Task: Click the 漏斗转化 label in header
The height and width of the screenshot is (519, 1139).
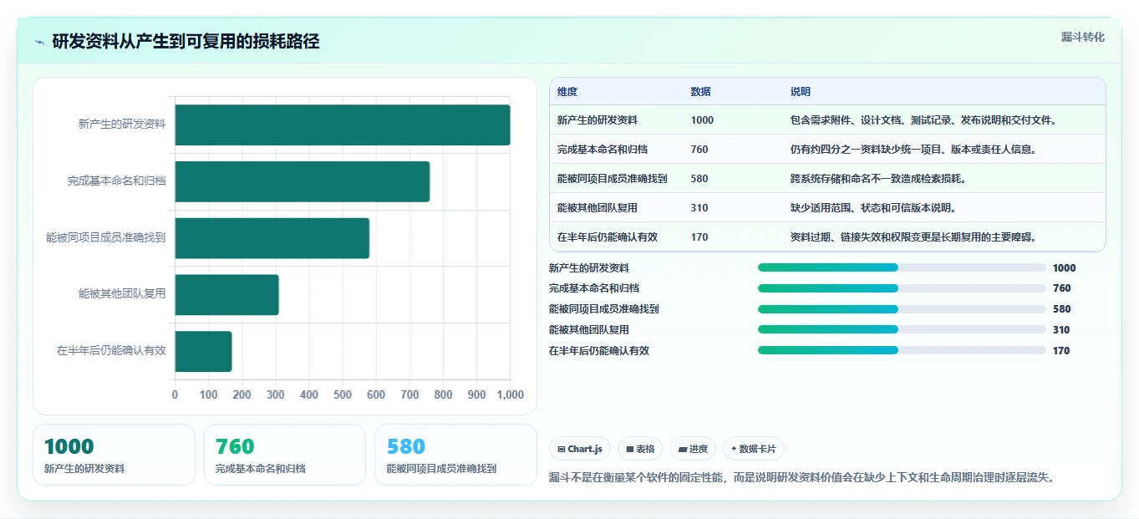Action: 1082,37
